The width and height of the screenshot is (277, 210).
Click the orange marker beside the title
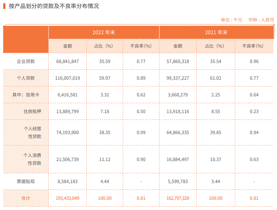4,6
